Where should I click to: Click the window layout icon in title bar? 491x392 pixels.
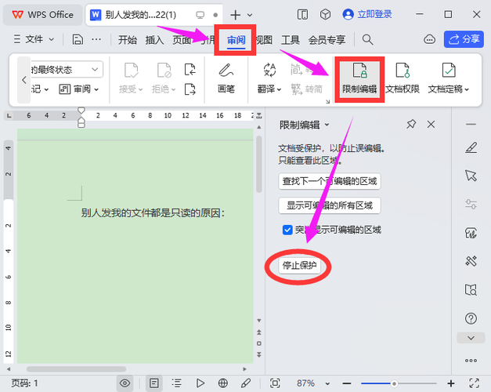[x=302, y=14]
